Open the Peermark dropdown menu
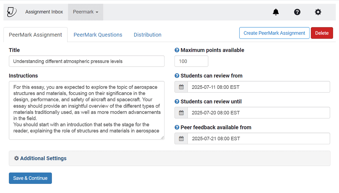339x193 pixels. point(86,12)
